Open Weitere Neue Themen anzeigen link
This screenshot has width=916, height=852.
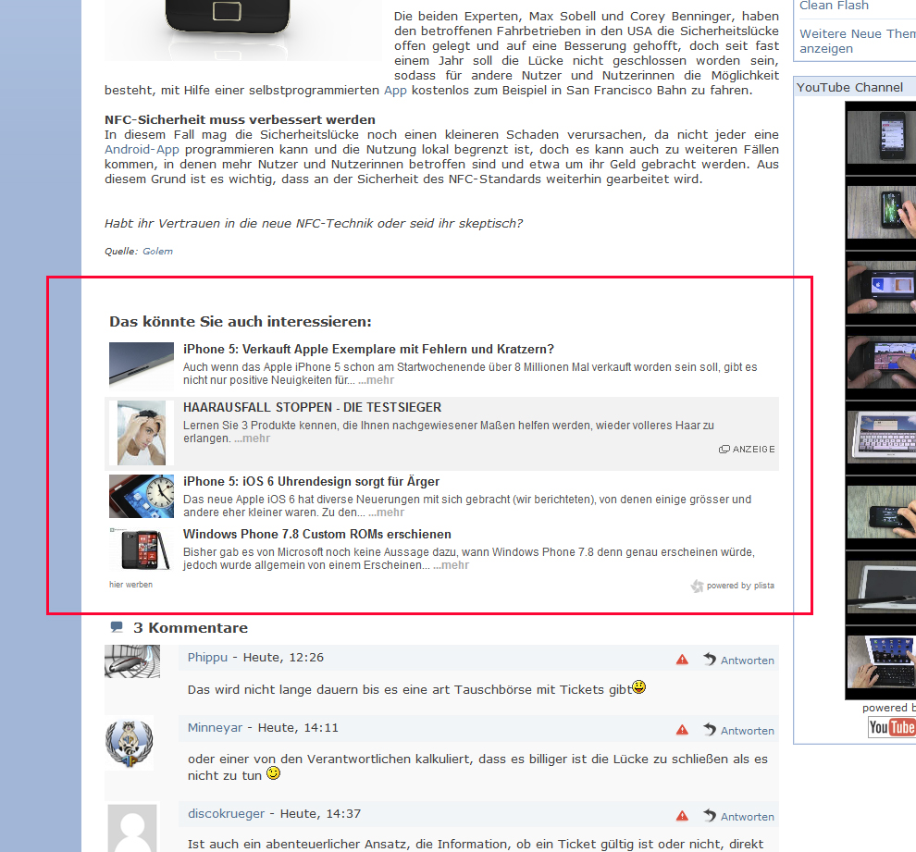pos(858,41)
